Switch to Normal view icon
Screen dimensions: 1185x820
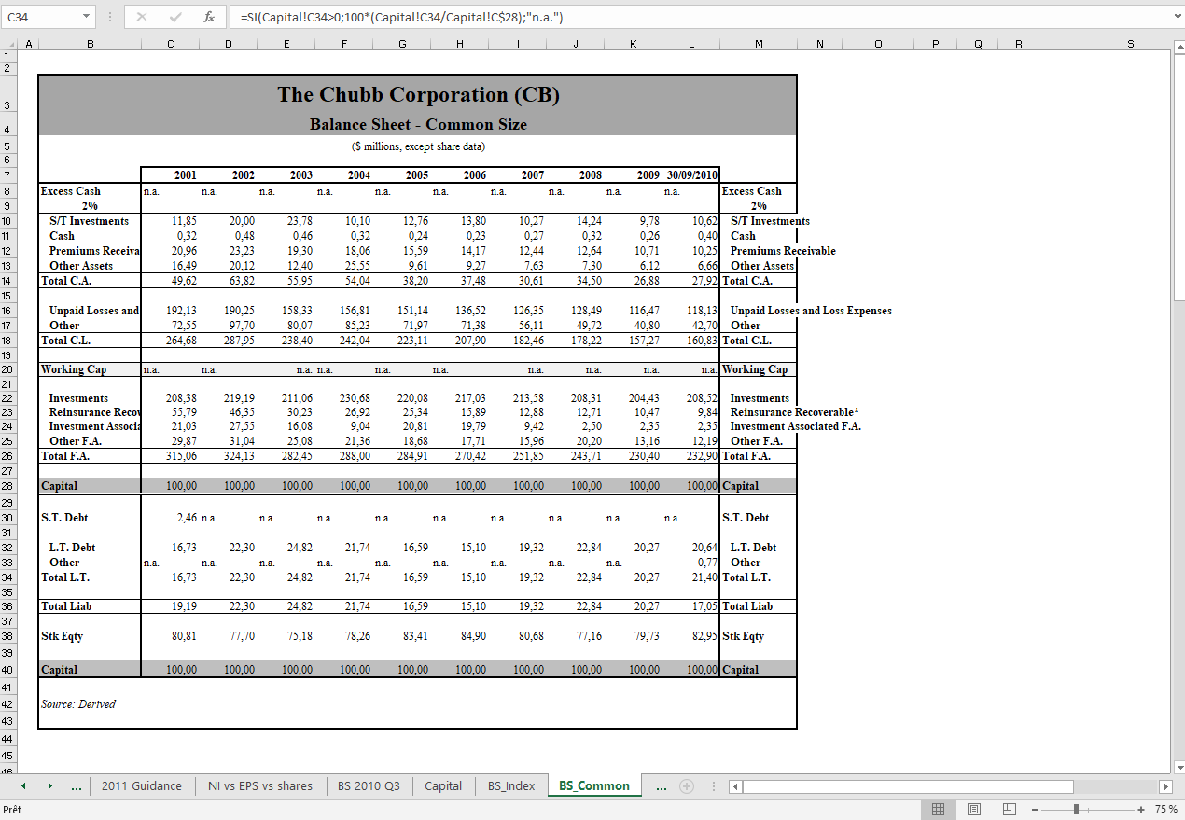tap(939, 809)
